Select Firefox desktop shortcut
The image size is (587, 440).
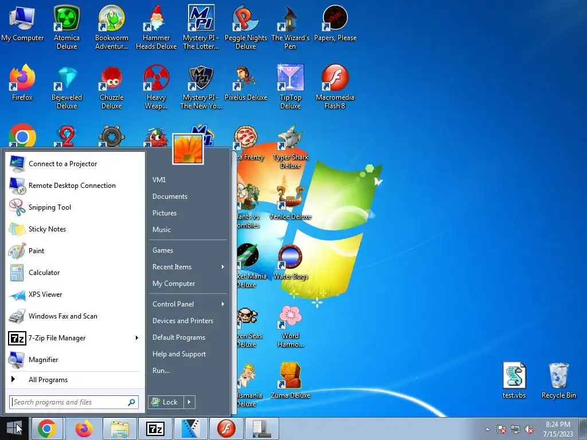[x=22, y=82]
